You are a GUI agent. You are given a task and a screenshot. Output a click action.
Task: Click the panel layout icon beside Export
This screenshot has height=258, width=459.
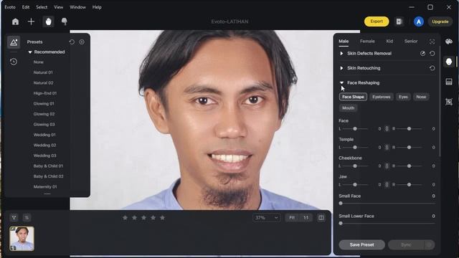[x=399, y=21]
